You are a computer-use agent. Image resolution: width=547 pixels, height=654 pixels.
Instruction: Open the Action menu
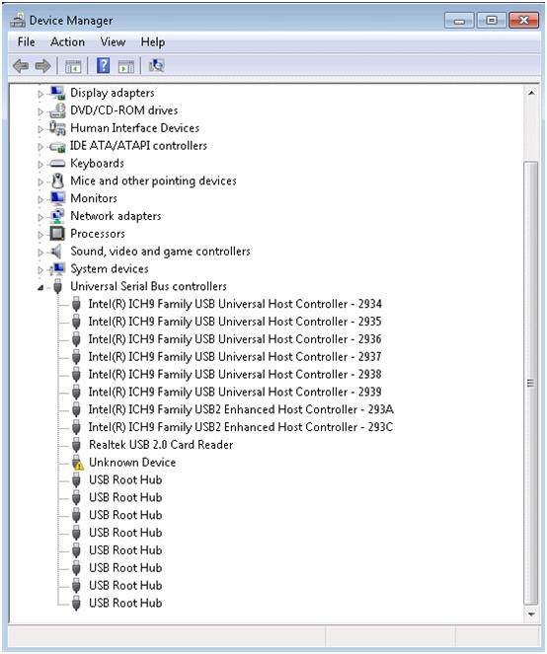(68, 42)
